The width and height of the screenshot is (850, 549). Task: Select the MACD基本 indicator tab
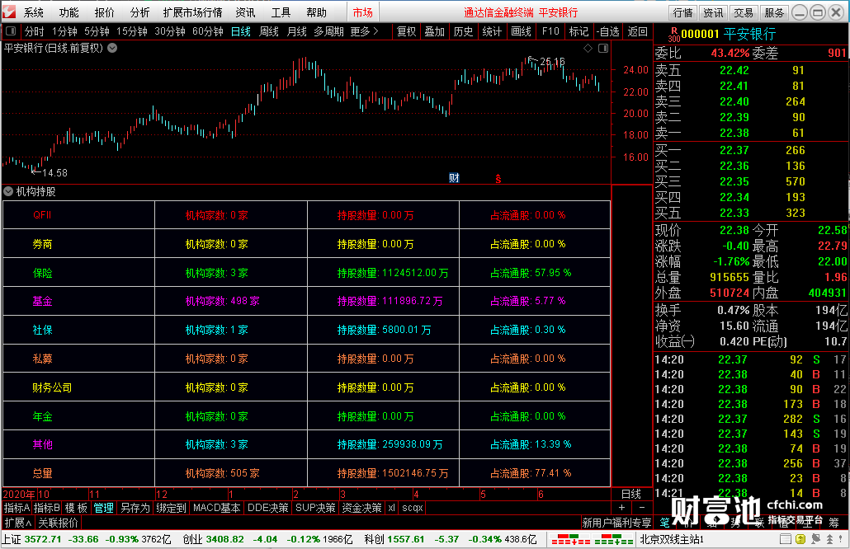[216, 508]
